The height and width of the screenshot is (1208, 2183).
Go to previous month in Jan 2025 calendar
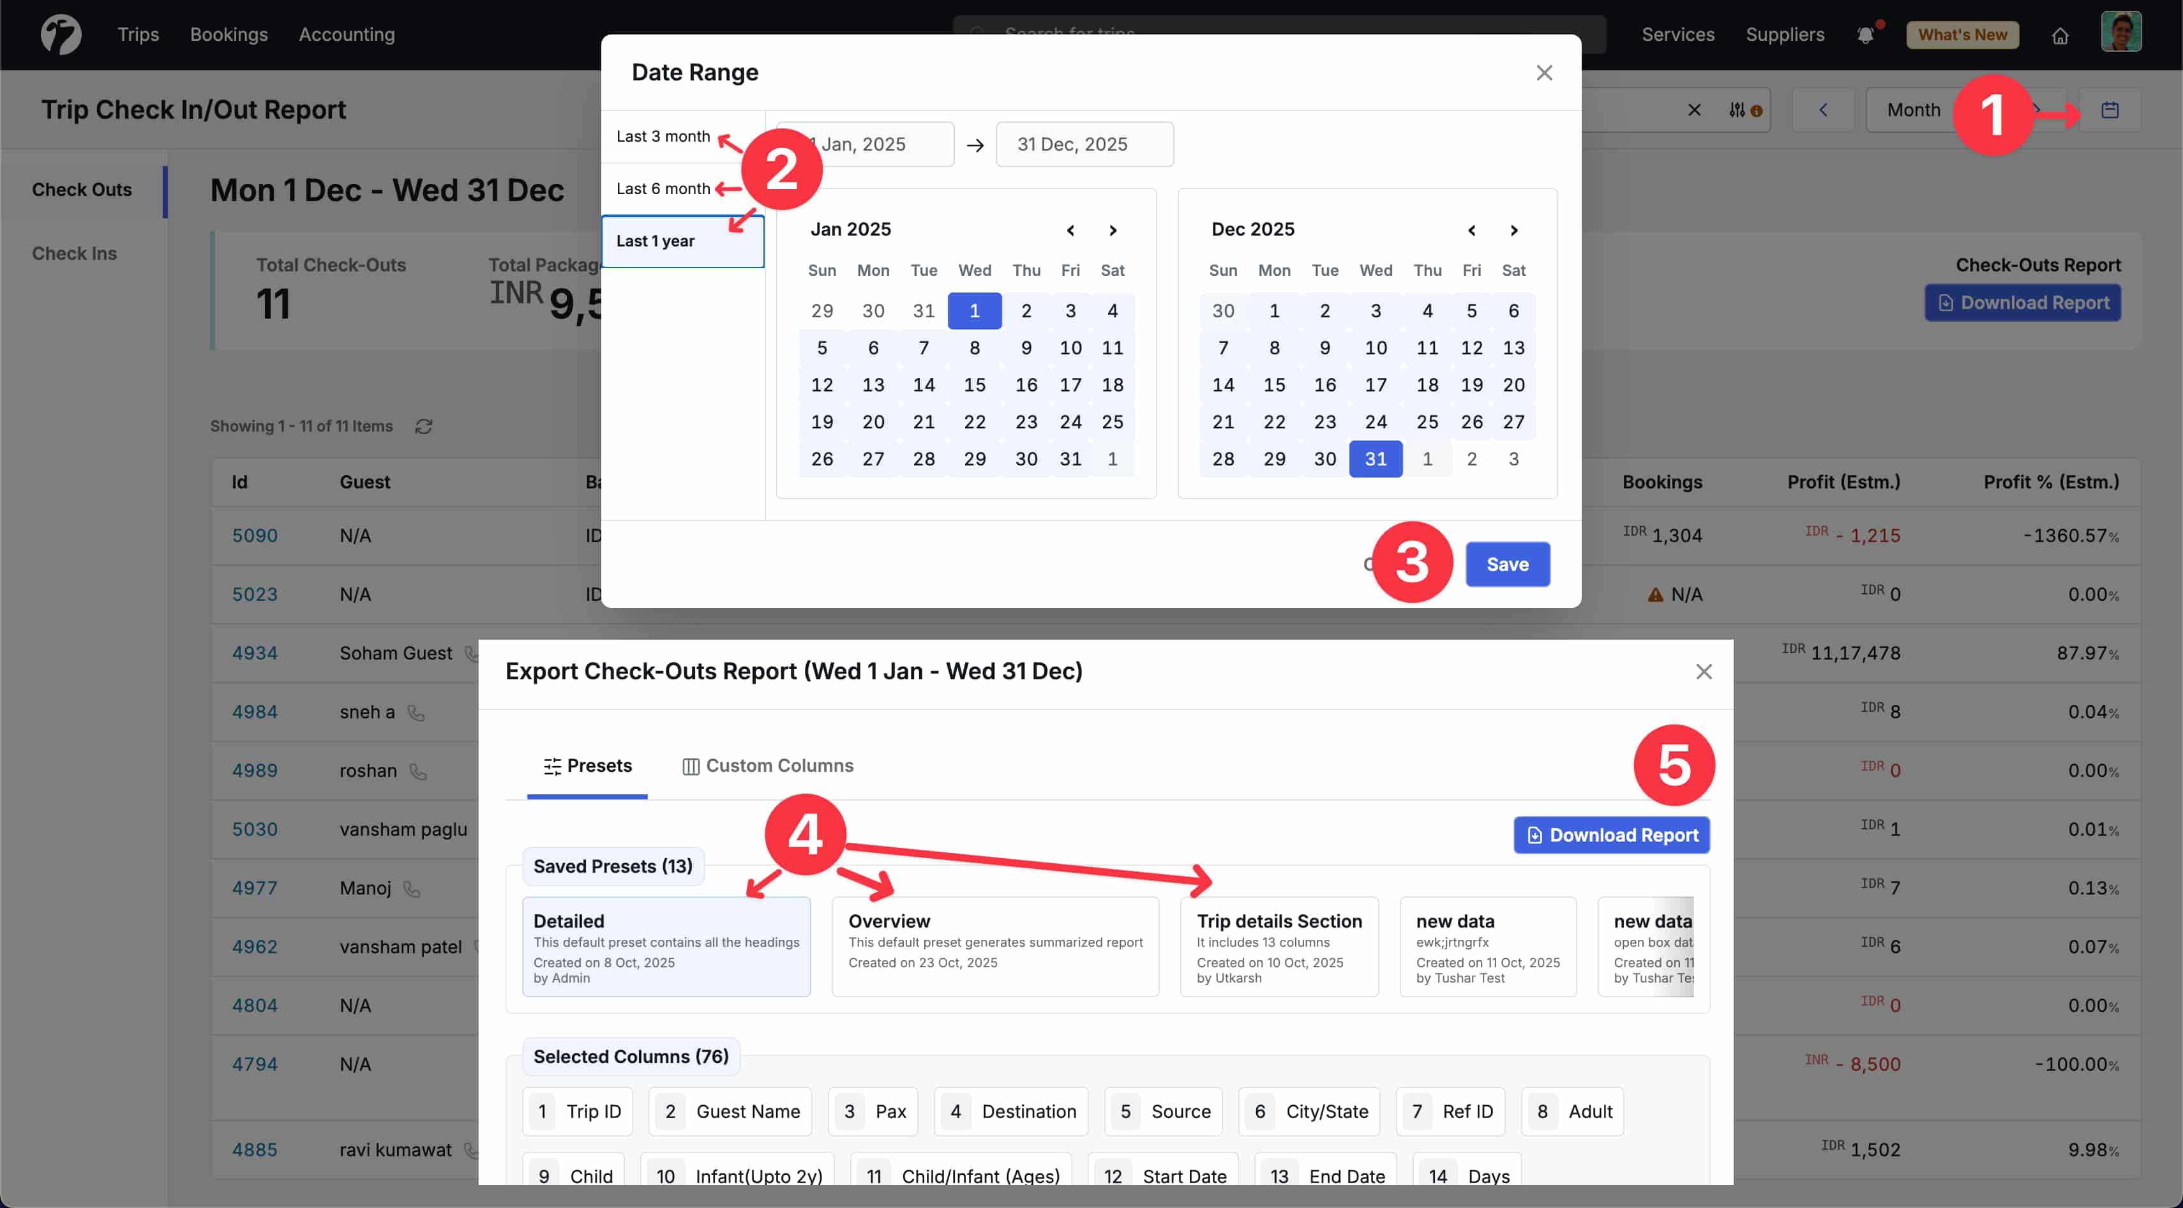[x=1070, y=230]
